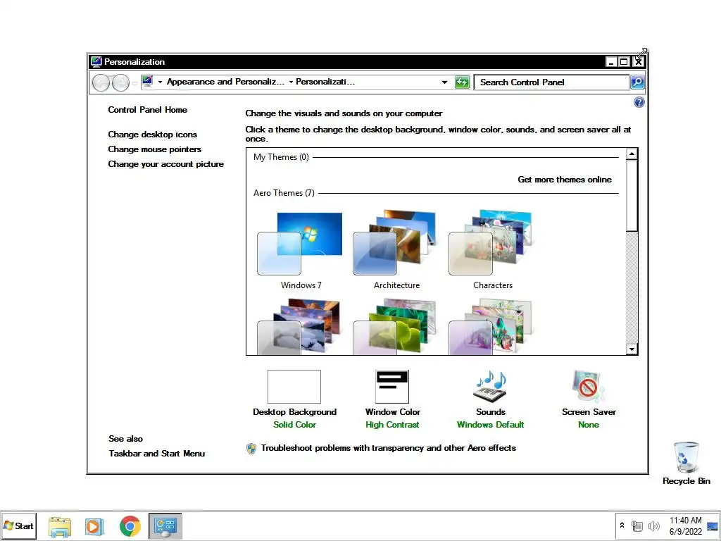This screenshot has width=721, height=541.
Task: Minimize the Personalization window
Action: 611,62
